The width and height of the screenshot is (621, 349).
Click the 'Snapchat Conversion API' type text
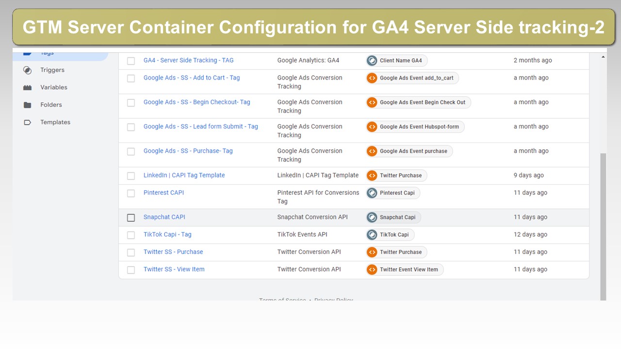[x=312, y=217]
